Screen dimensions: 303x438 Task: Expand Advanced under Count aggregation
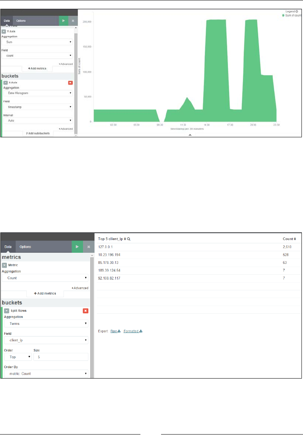(x=80, y=288)
